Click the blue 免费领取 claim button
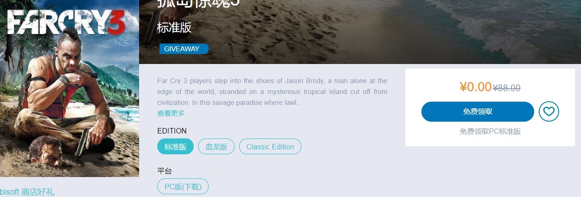Viewport: 581px width, 197px height. 477,112
